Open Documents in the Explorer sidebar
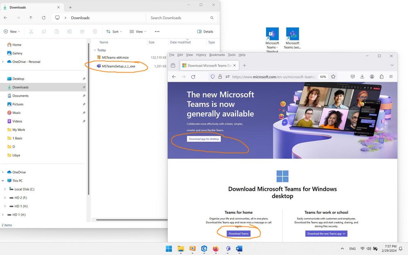Image resolution: width=408 pixels, height=255 pixels. pos(20,96)
